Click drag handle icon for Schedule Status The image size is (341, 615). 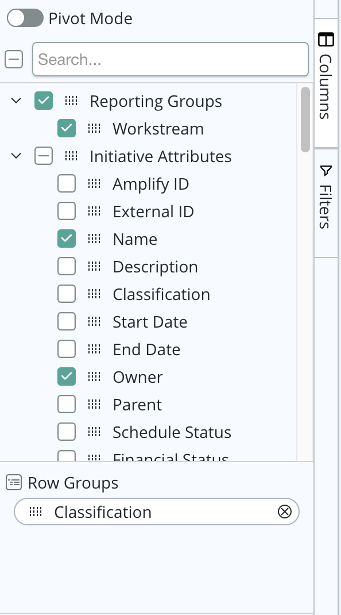click(x=94, y=432)
